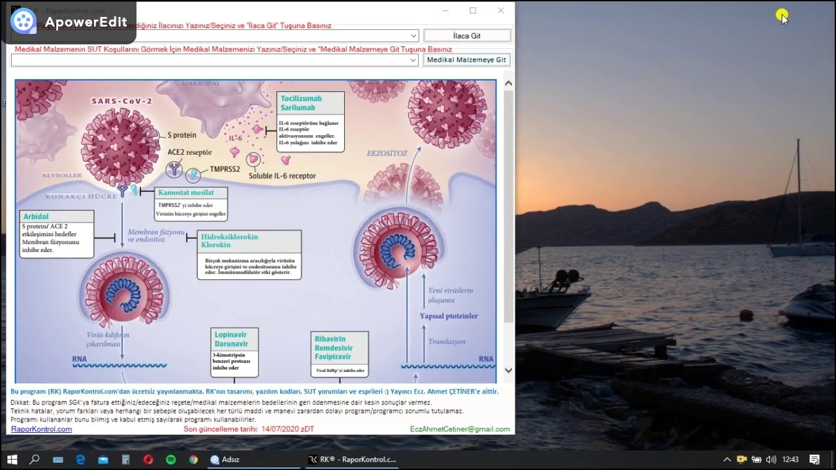This screenshot has width=836, height=470.
Task: Click the diagram scrollbar up arrow
Action: (x=508, y=84)
